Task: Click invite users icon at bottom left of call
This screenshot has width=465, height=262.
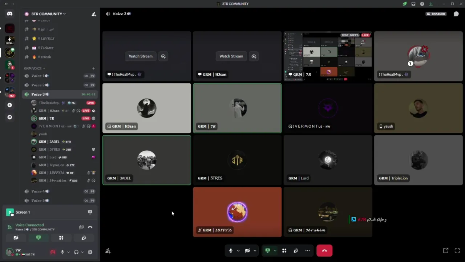Action: [108, 251]
